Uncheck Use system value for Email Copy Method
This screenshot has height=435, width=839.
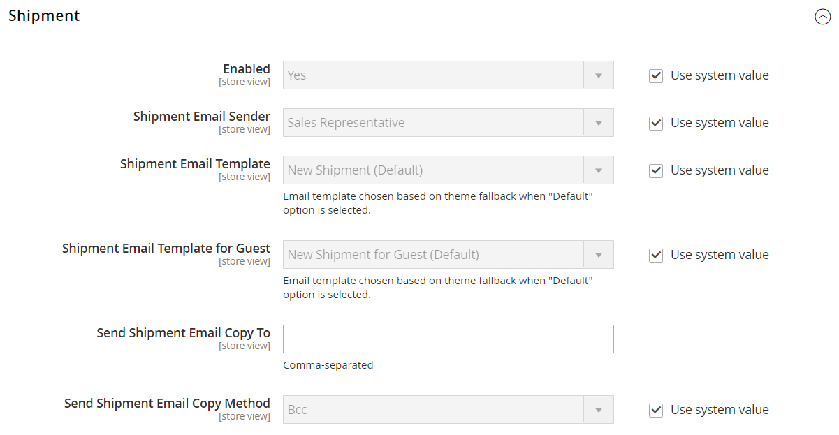[656, 411]
